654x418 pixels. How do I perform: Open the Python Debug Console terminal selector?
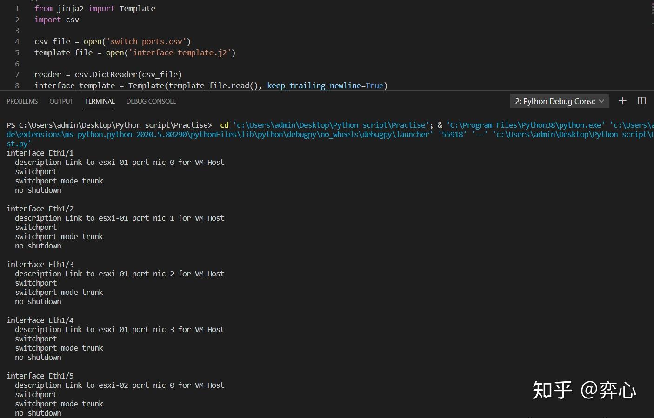pos(559,101)
